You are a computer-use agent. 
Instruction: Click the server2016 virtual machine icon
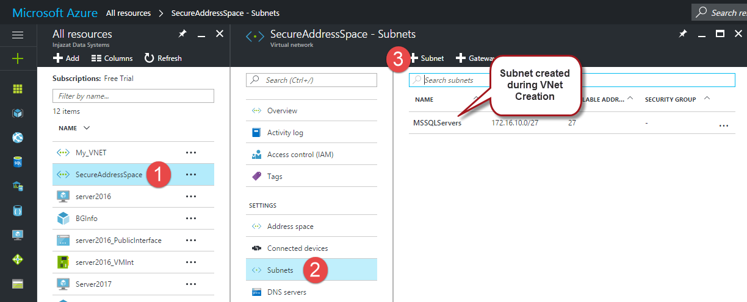63,196
